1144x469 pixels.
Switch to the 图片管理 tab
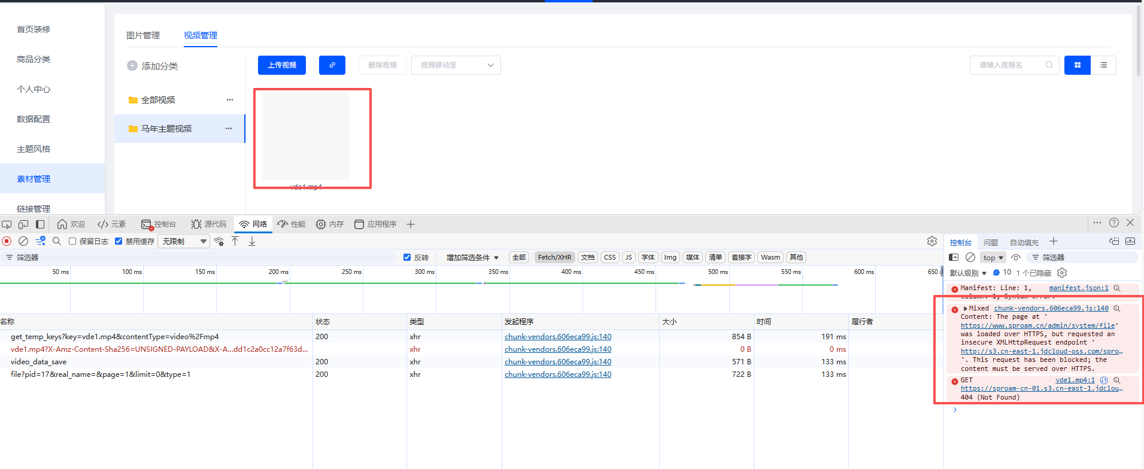pyautogui.click(x=143, y=35)
